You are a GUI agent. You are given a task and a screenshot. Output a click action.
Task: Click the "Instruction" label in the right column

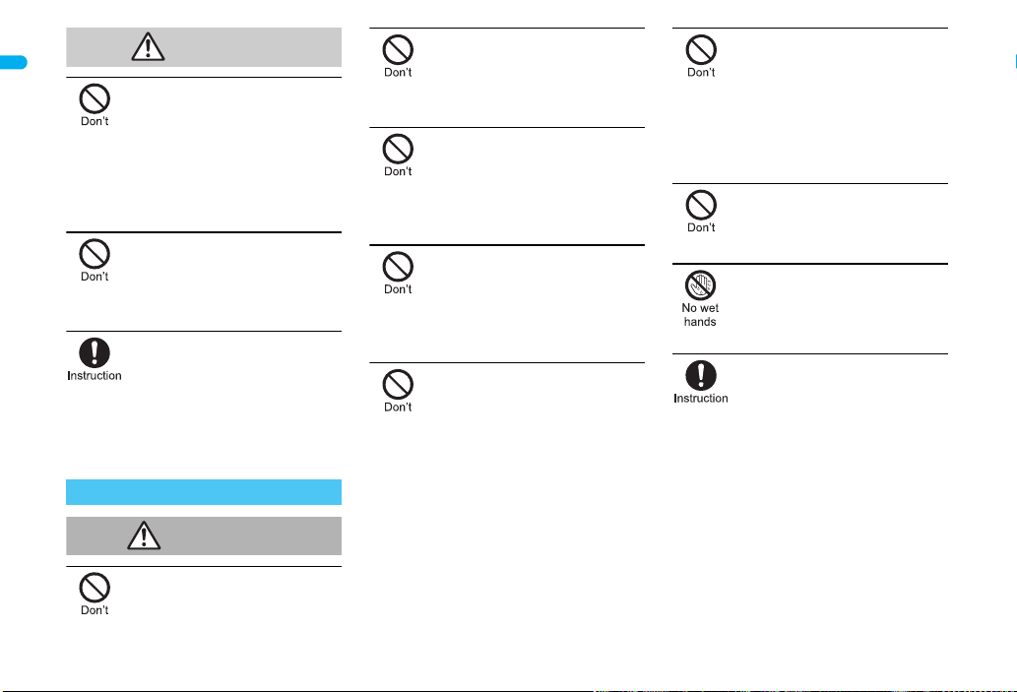(x=701, y=399)
